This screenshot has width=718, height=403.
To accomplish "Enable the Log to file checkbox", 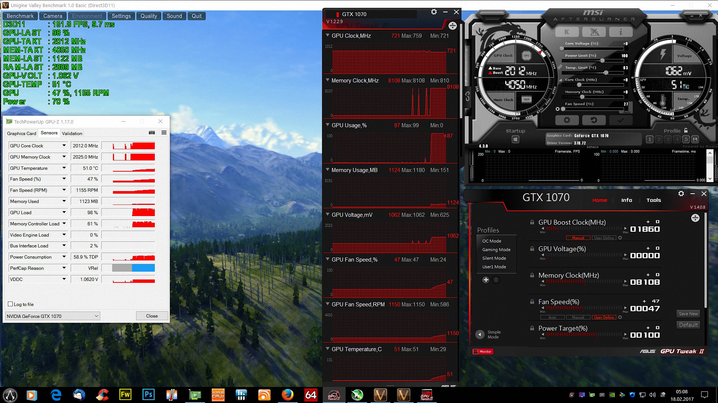I will (10, 304).
